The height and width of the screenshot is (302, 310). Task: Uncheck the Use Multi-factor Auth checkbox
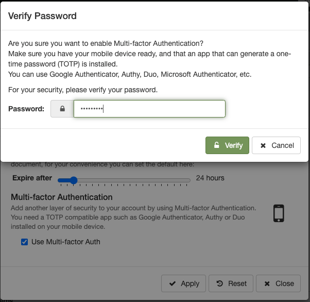click(24, 242)
